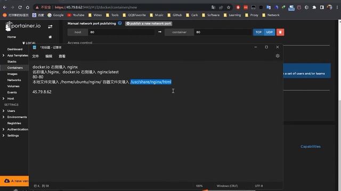Image resolution: width=341 pixels, height=191 pixels.
Task: Click the container port input field
Action: tap(223, 32)
